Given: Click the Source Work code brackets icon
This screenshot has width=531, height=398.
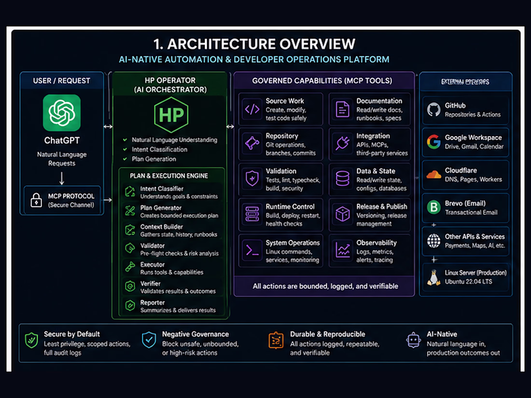Looking at the screenshot, I should pos(252,109).
